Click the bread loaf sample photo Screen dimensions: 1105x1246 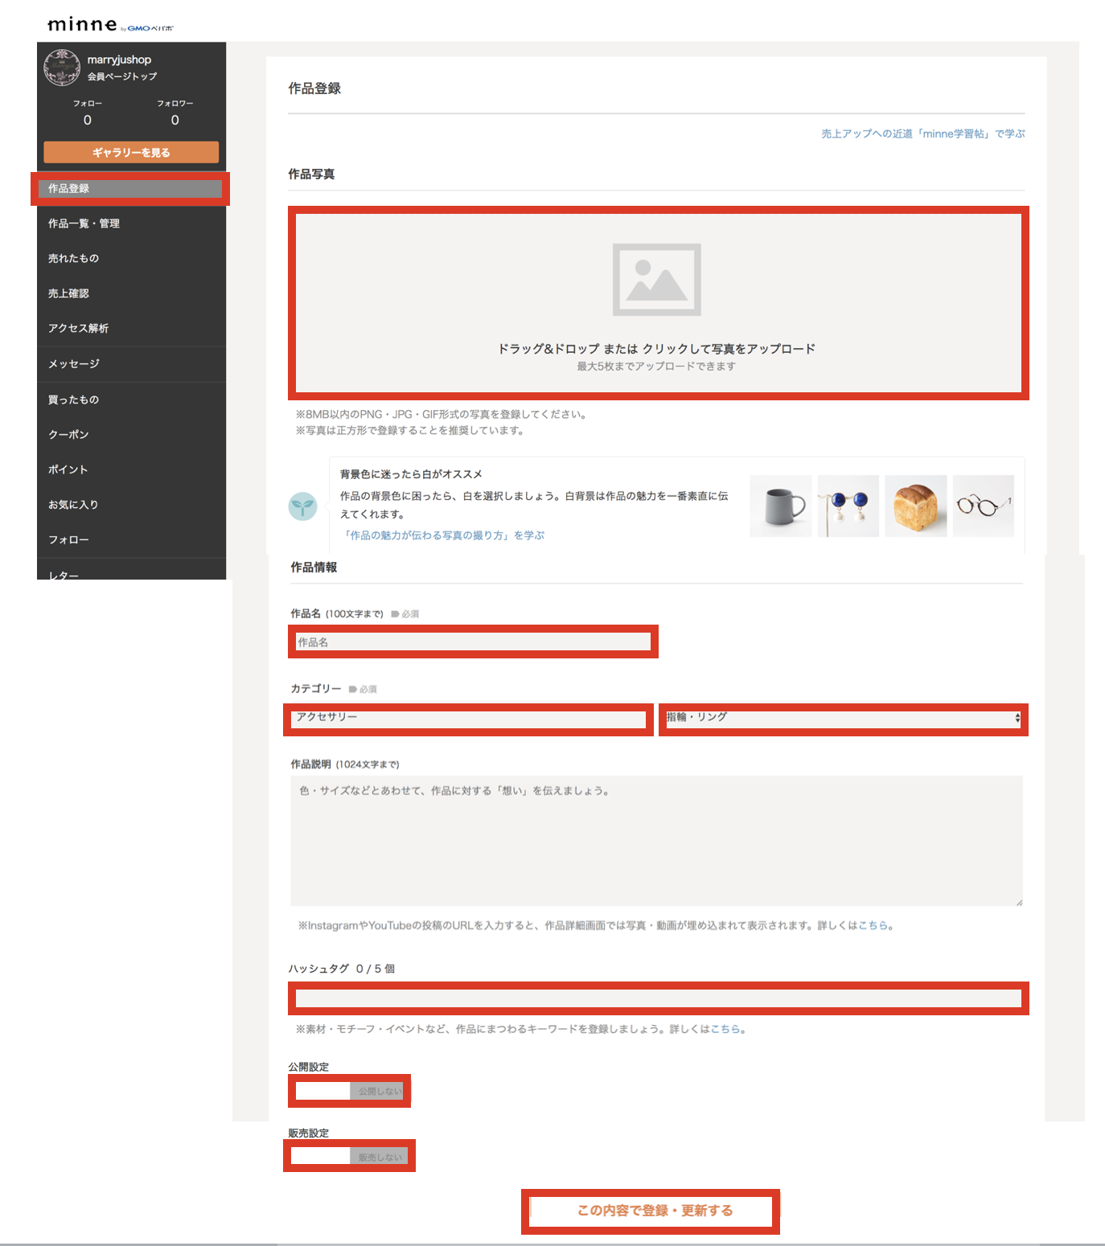915,506
